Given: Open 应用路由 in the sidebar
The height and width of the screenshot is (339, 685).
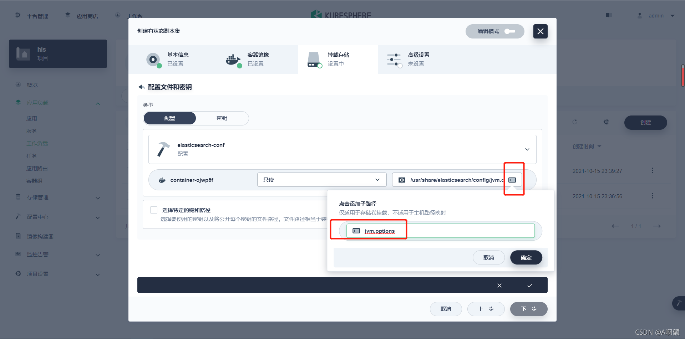Looking at the screenshot, I should tap(37, 168).
